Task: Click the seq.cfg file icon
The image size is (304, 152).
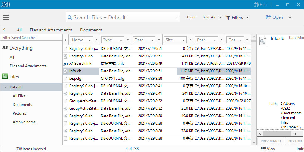Action: coord(66,78)
